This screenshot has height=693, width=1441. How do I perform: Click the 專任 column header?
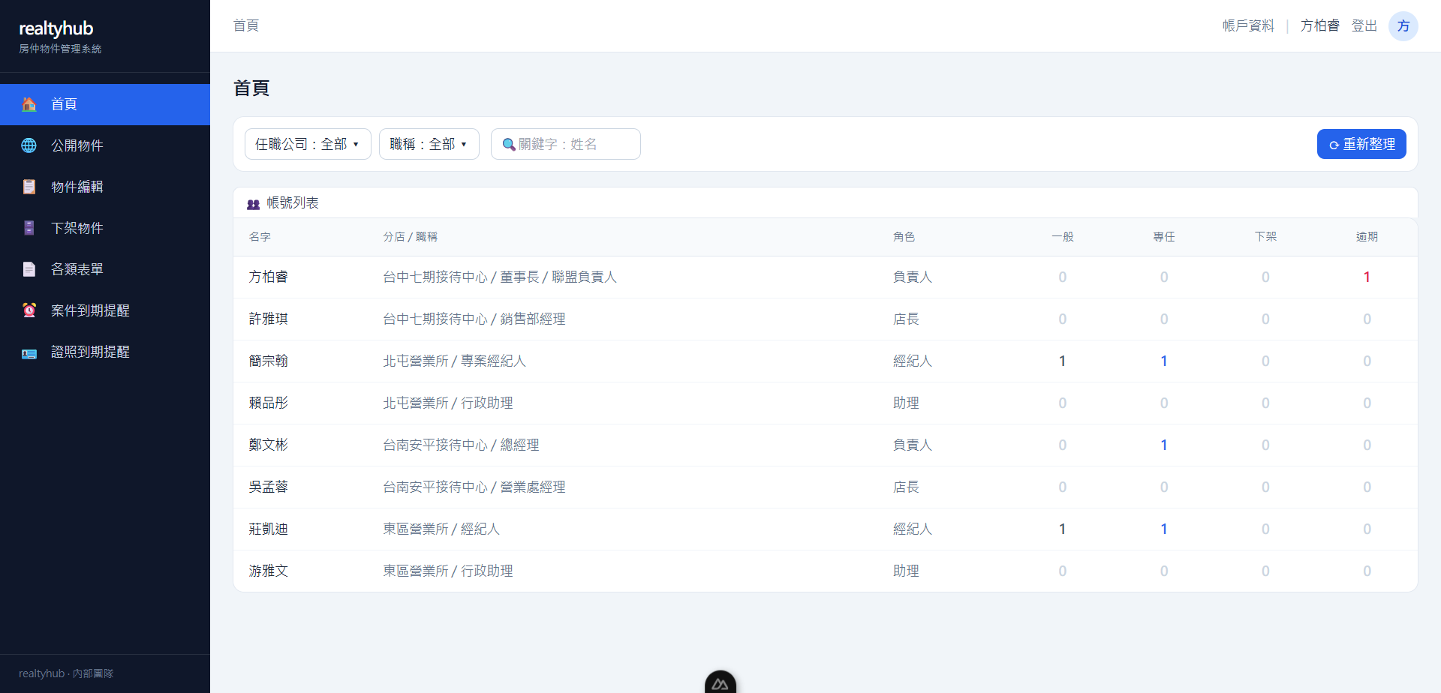pyautogui.click(x=1164, y=237)
